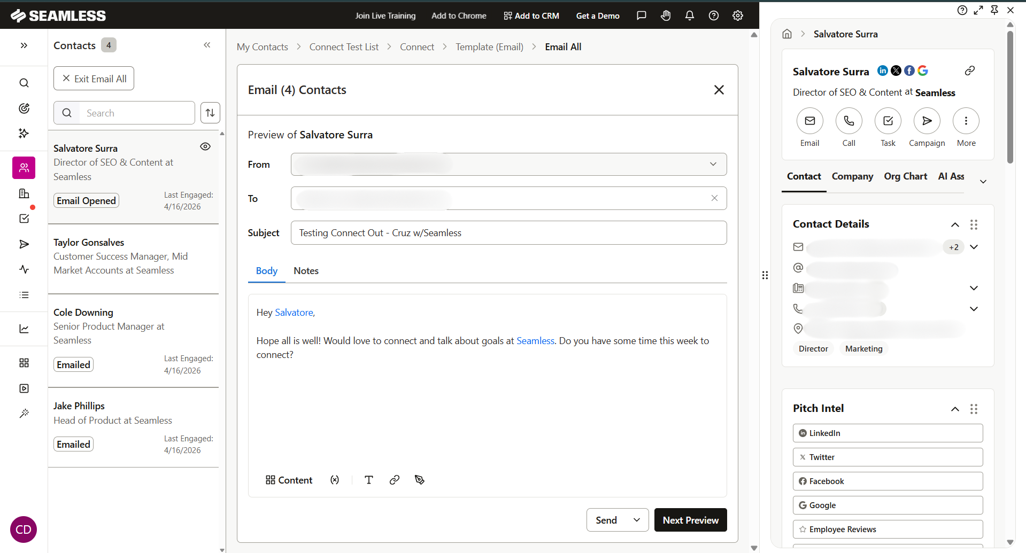Open the CD user avatar menu
Viewport: 1026px width, 553px height.
pyautogui.click(x=24, y=529)
